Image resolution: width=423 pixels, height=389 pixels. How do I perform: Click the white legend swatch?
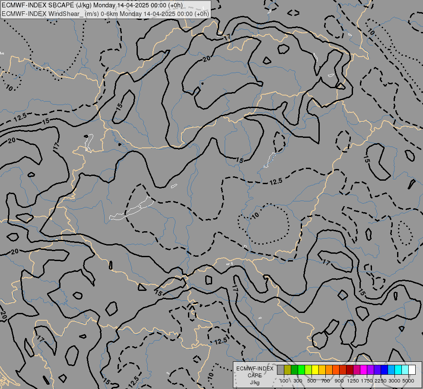(412, 370)
